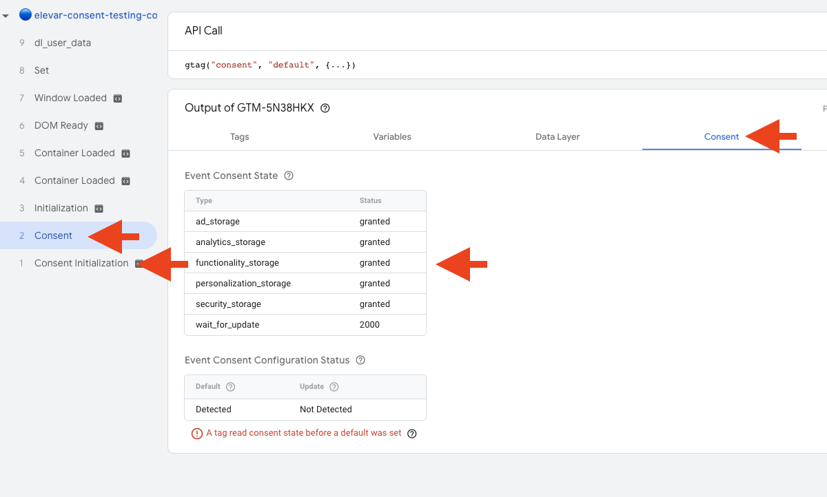The width and height of the screenshot is (827, 497).
Task: Open the Variables tab
Action: click(392, 137)
